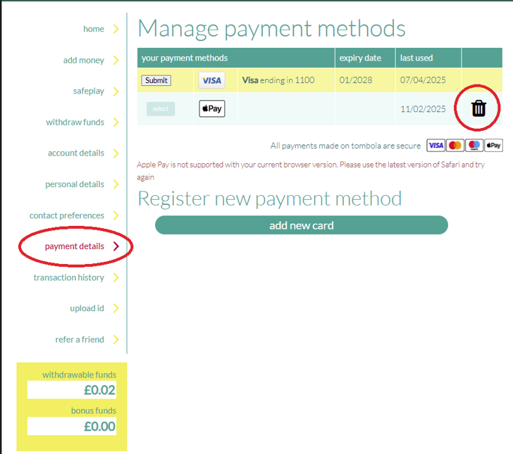Click the Visa badge beside secure payments text
This screenshot has height=454, width=513.
coord(435,146)
